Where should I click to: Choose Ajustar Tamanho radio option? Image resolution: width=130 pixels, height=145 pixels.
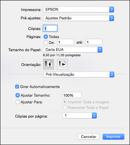point(18,95)
